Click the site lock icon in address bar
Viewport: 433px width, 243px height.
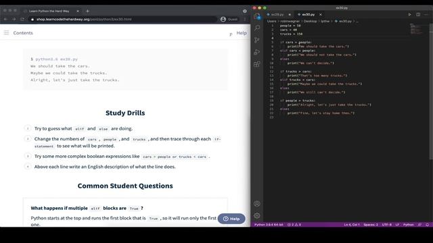coord(32,20)
